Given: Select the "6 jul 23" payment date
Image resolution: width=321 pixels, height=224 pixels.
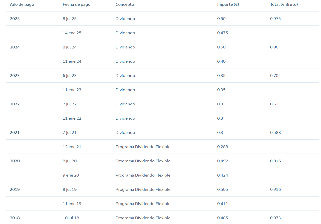Looking at the screenshot, I should [x=69, y=76].
